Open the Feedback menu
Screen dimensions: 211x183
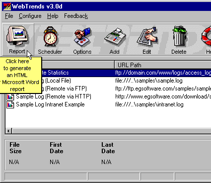76,16
